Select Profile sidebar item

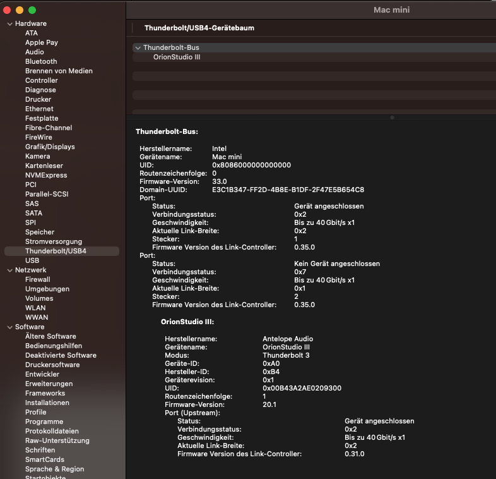pos(36,412)
